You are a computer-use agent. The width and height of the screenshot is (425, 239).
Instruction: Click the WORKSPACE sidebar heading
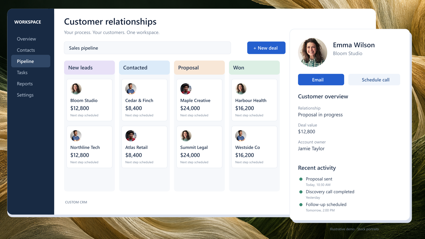click(28, 22)
